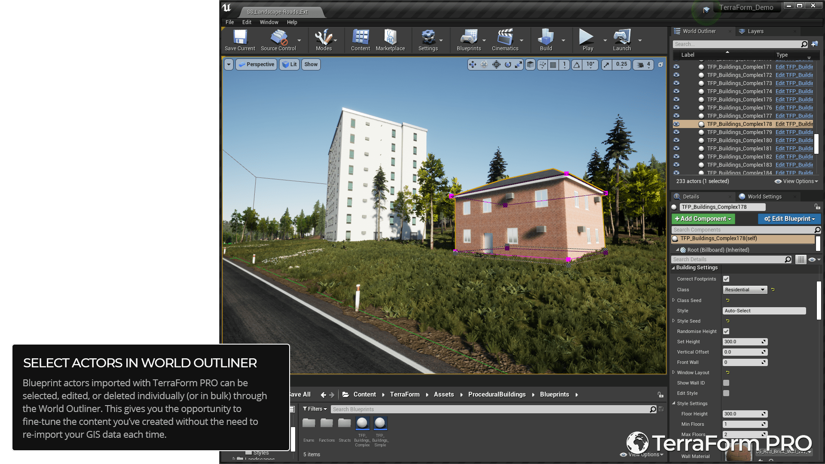825x464 pixels.
Task: Select the Details tab
Action: 691,197
